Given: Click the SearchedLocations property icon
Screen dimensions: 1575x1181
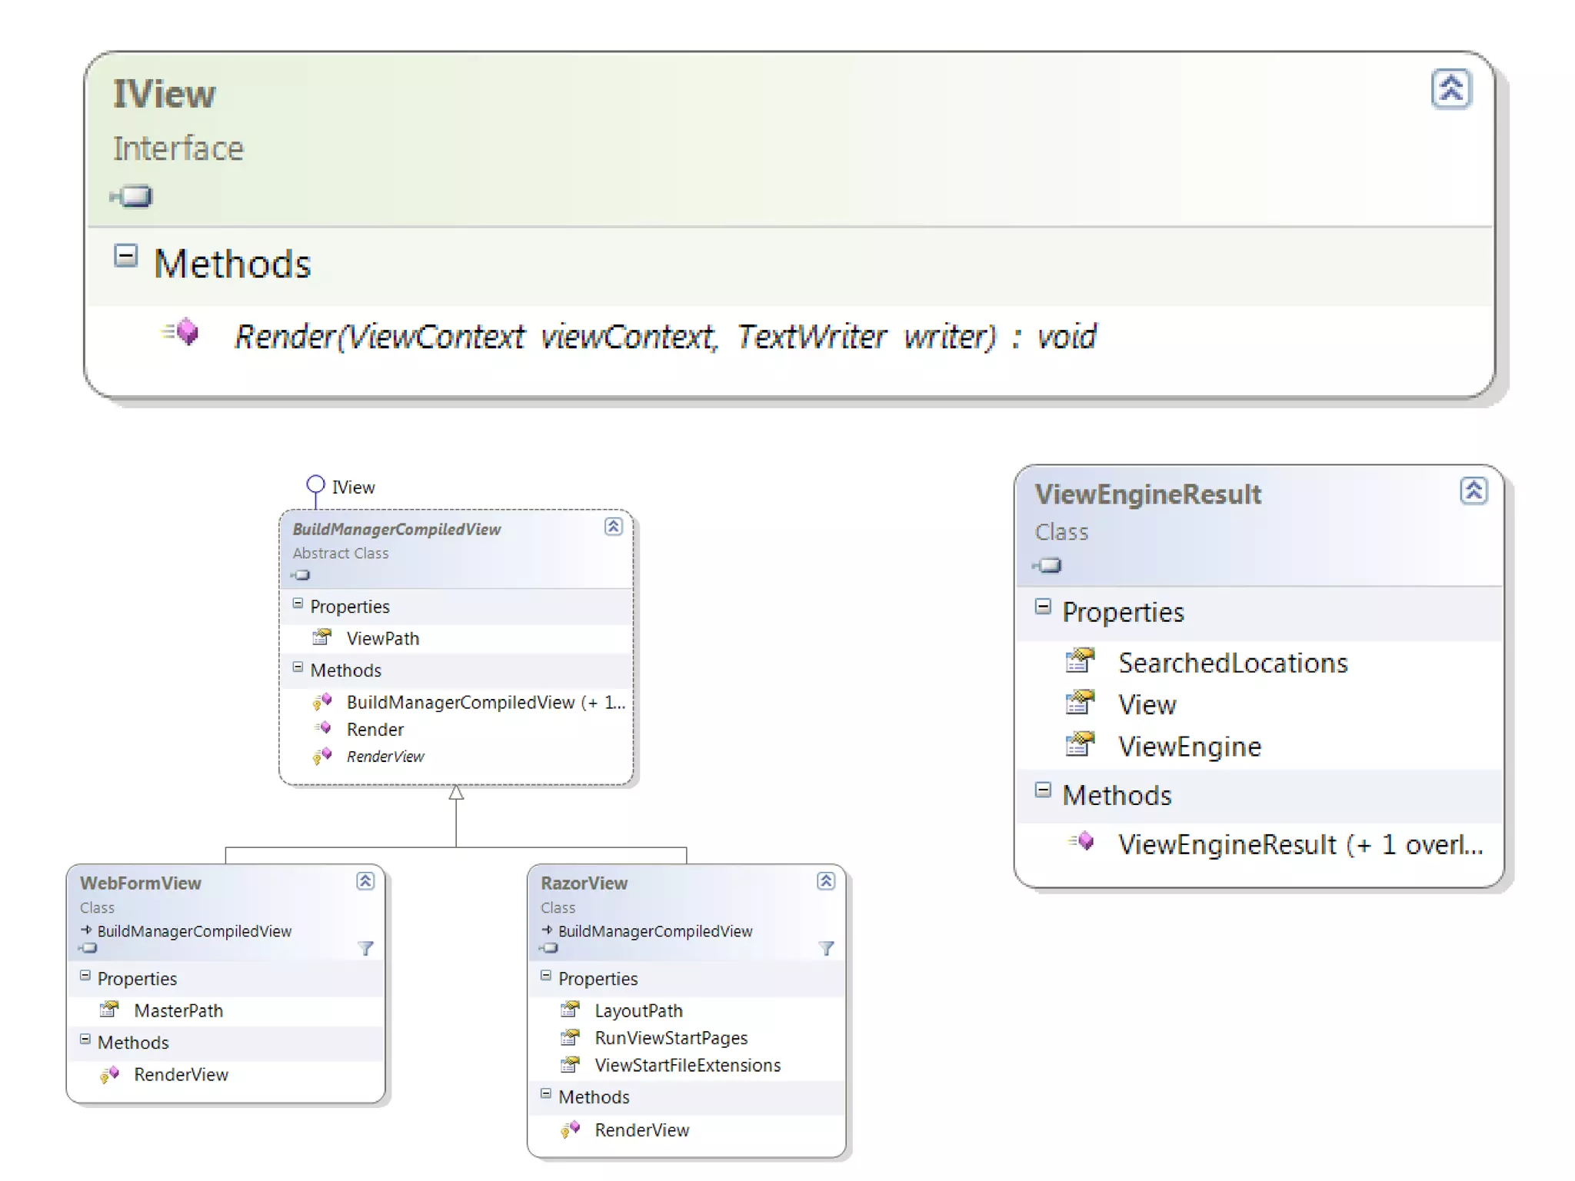Looking at the screenshot, I should [1080, 661].
